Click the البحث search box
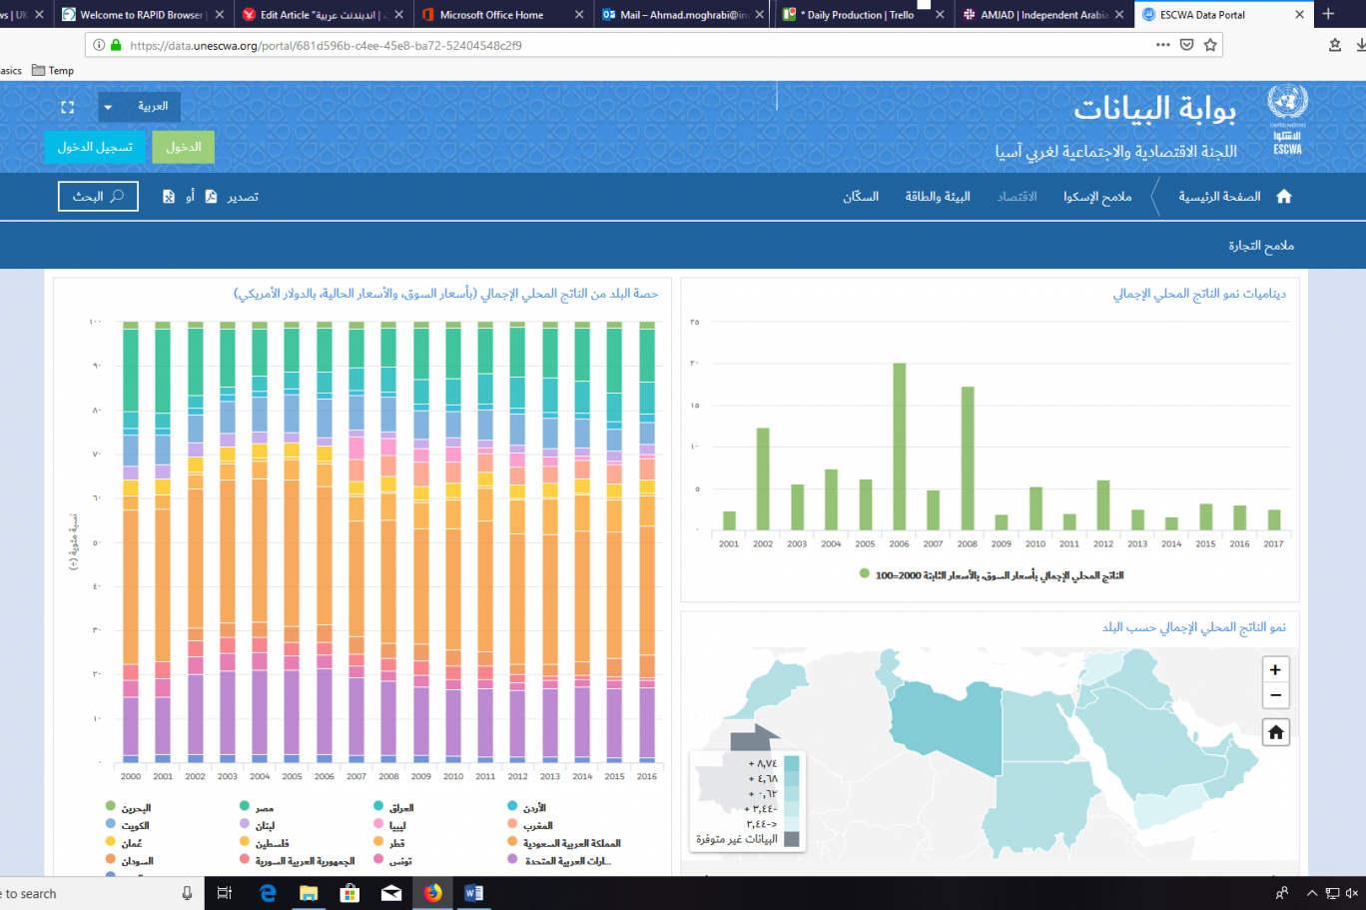This screenshot has width=1366, height=910. click(98, 197)
